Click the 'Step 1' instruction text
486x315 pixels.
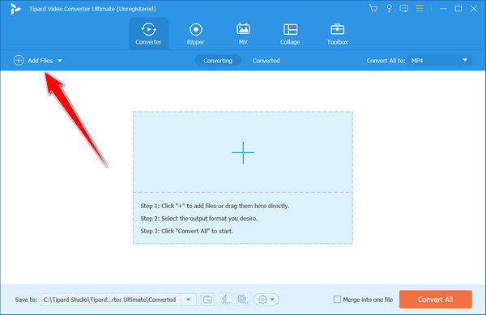[x=215, y=206]
